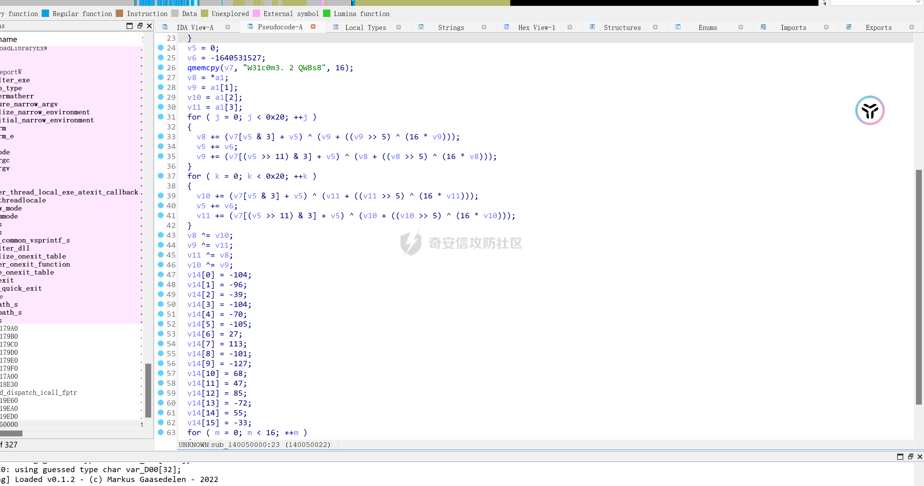Viewport: 924px width, 486px height.
Task: Switch to the Exports tab
Action: coord(878,28)
